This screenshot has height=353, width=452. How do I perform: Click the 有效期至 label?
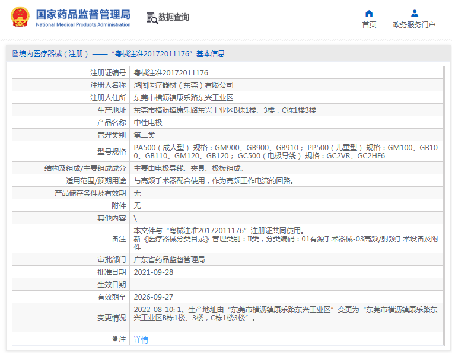112,297
